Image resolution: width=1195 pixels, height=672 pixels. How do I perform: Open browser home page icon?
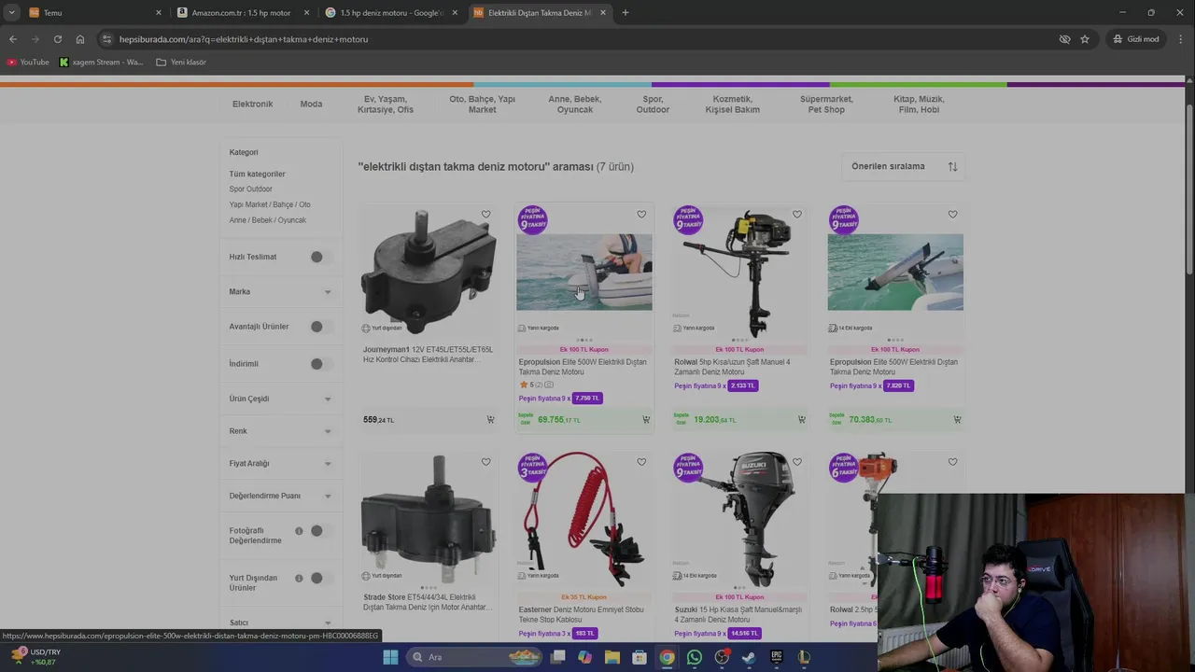(x=80, y=39)
